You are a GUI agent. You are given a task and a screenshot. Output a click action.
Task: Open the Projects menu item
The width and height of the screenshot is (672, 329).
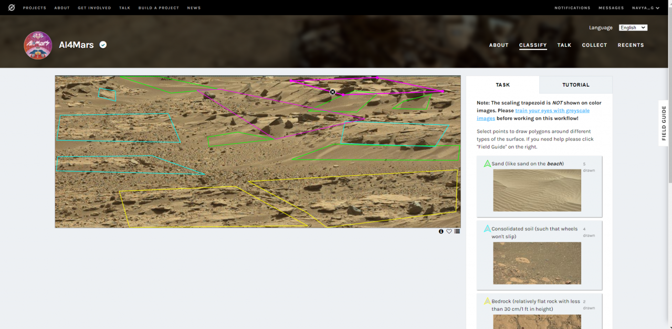35,8
